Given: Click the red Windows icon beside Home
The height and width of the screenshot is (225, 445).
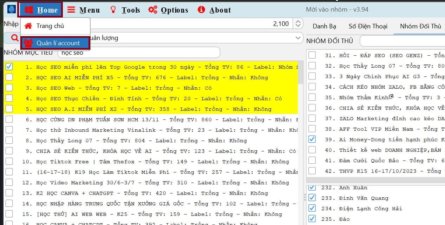Looking at the screenshot, I should (29, 10).
